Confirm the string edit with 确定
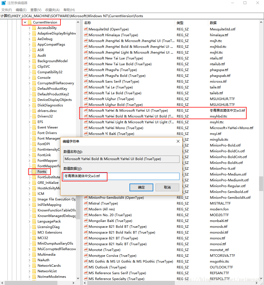The image size is (264, 285). pos(141,187)
